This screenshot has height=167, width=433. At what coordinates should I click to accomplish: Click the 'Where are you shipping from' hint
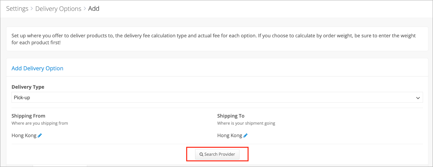tap(40, 123)
